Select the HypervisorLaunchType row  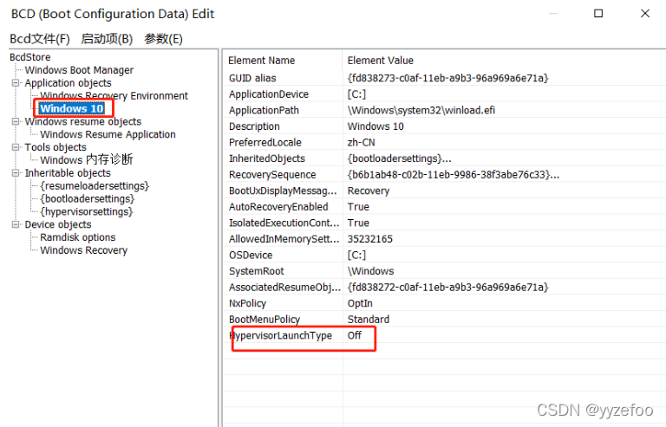pyautogui.click(x=445, y=336)
